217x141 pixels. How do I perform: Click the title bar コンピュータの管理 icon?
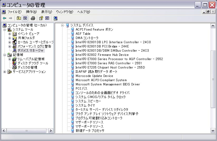click(4, 5)
